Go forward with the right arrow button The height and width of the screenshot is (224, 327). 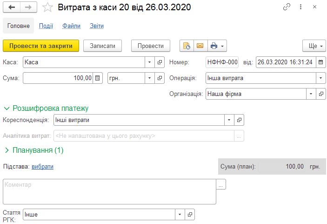(x=28, y=7)
